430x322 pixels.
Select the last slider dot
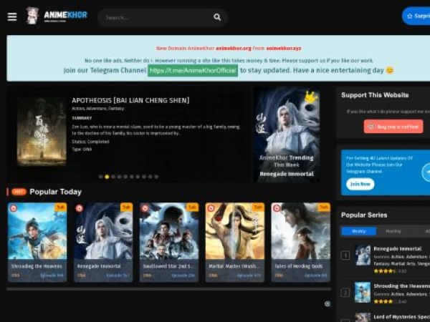click(x=156, y=177)
